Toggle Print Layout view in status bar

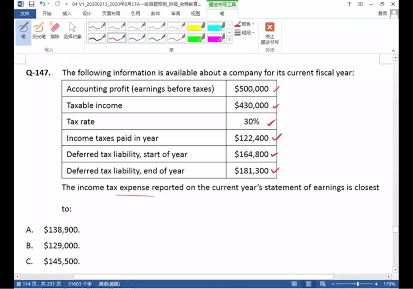pos(308,284)
